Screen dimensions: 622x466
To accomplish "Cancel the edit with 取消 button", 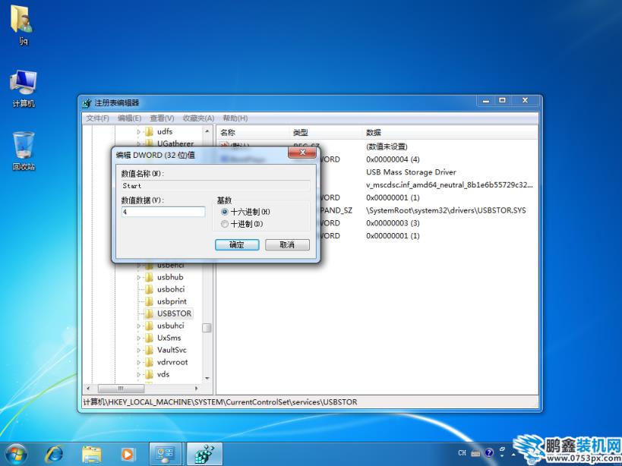I will (287, 245).
